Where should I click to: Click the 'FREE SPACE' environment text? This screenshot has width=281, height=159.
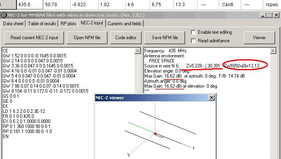162,61
